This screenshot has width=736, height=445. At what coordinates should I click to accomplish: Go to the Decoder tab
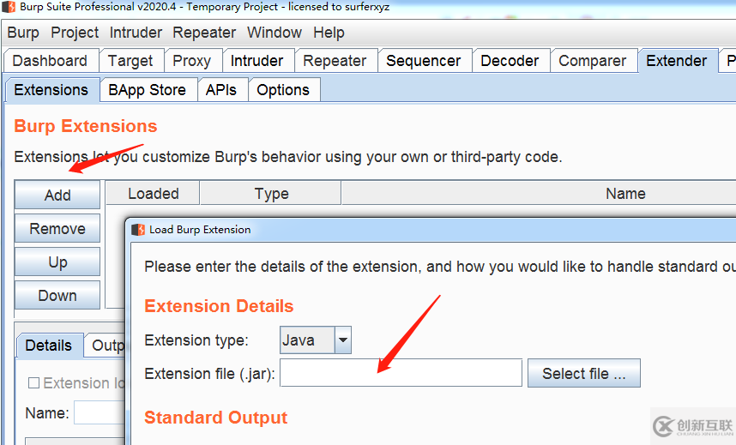510,61
